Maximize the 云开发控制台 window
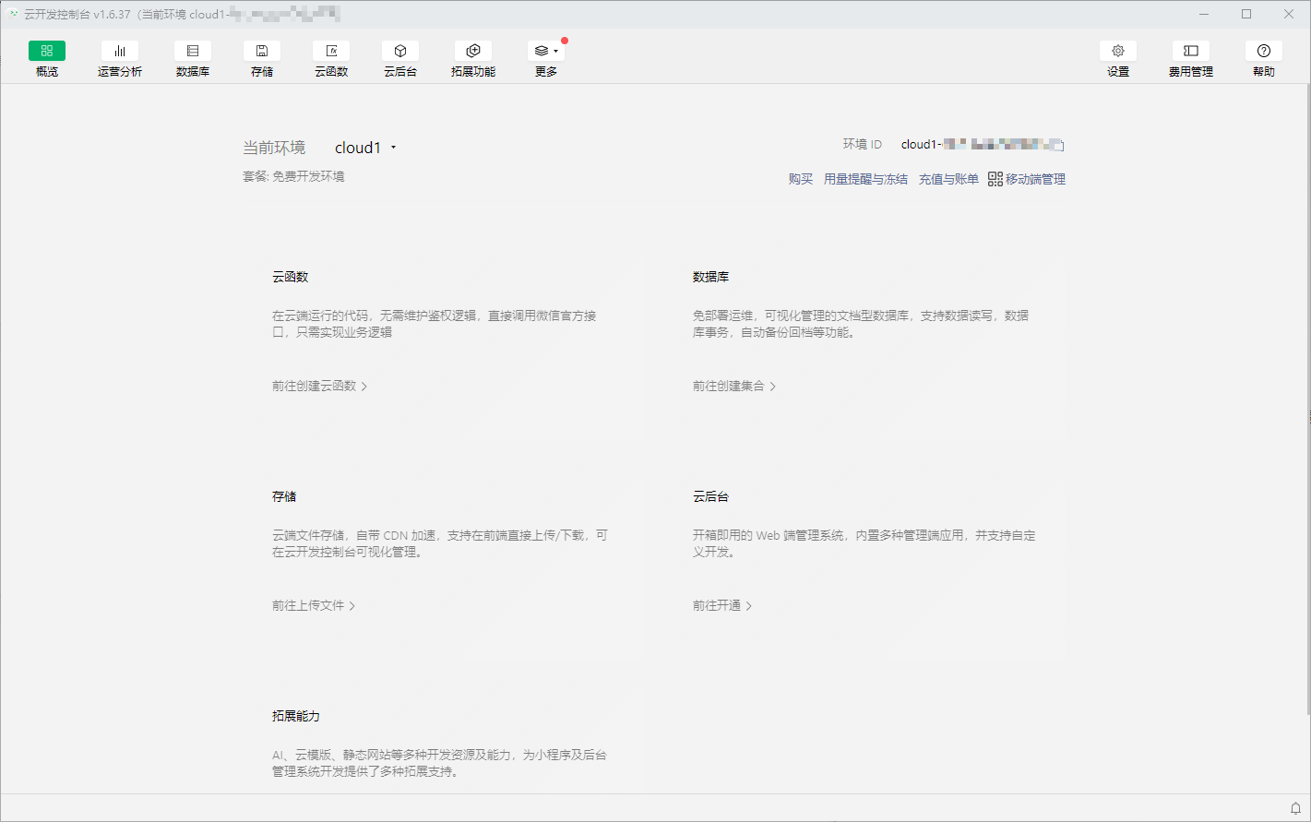Screen dimensions: 1311x822 (x=1246, y=14)
